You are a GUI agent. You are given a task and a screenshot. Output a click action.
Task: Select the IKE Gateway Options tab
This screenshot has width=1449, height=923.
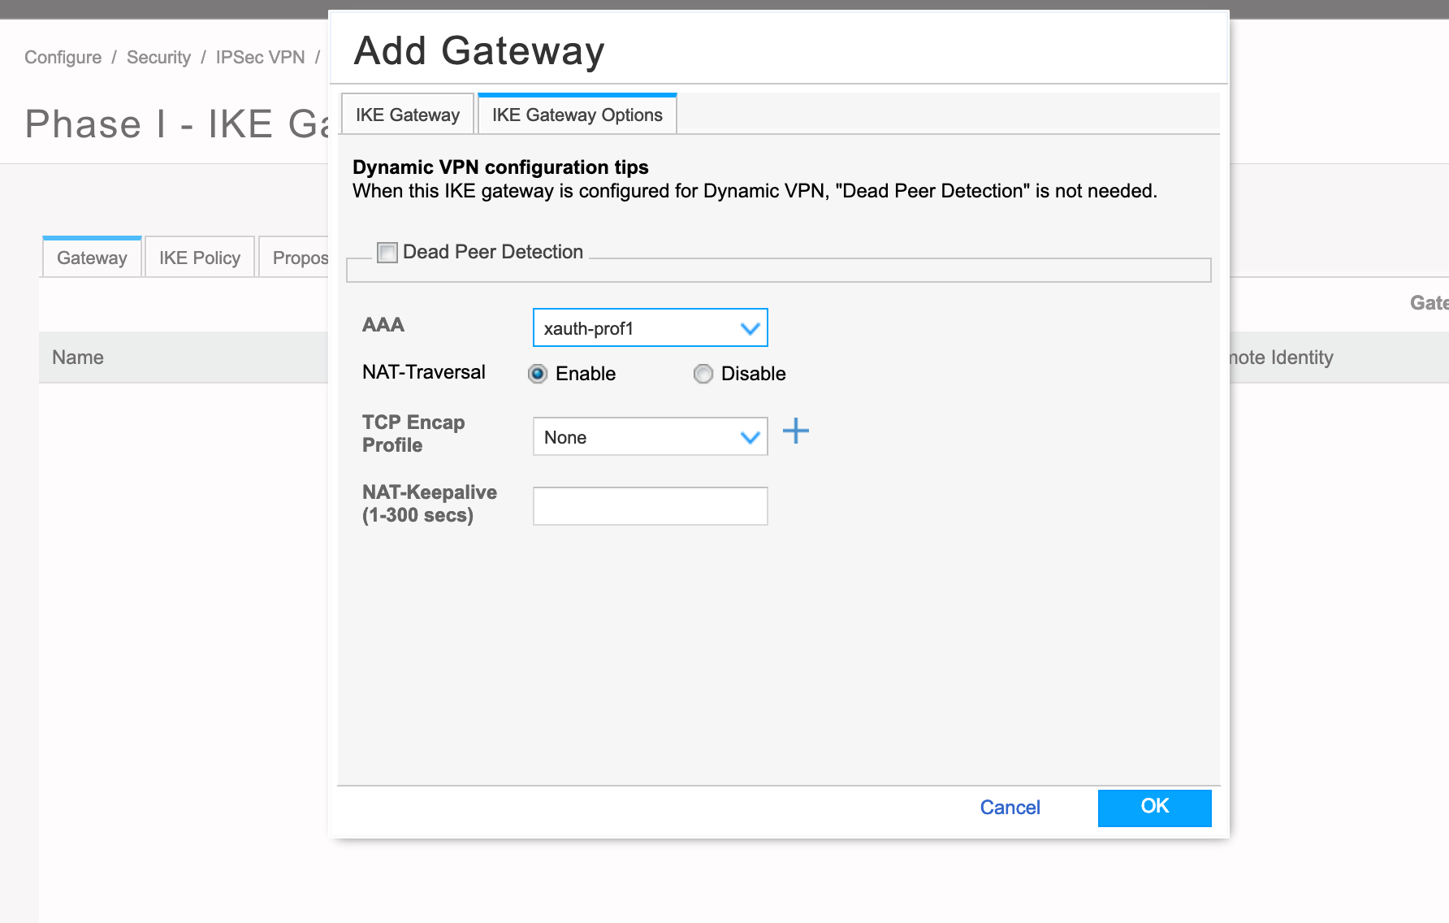(577, 114)
